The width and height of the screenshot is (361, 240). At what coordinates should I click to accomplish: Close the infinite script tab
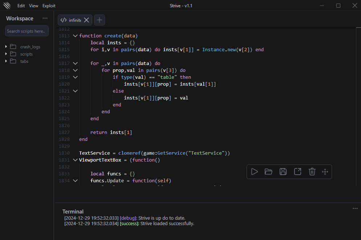click(86, 20)
